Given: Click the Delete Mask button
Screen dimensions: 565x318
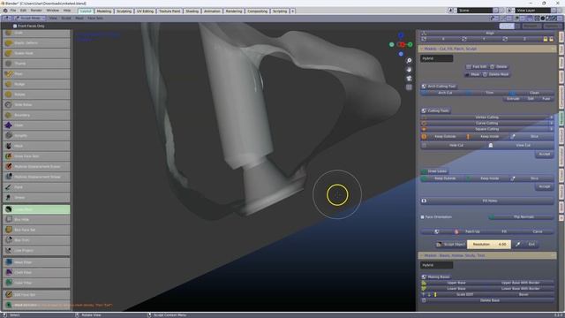Looking at the screenshot, I should point(496,74).
